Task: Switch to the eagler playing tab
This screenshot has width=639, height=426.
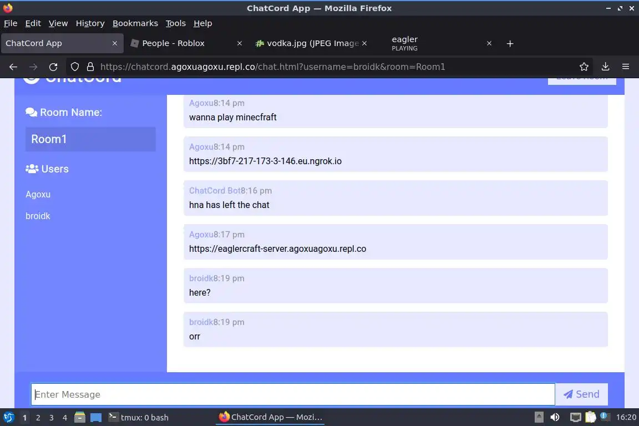Action: pos(435,43)
